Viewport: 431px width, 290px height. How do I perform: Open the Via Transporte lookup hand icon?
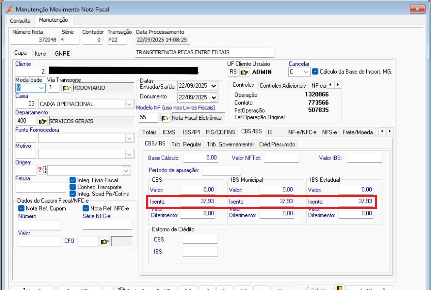66,88
